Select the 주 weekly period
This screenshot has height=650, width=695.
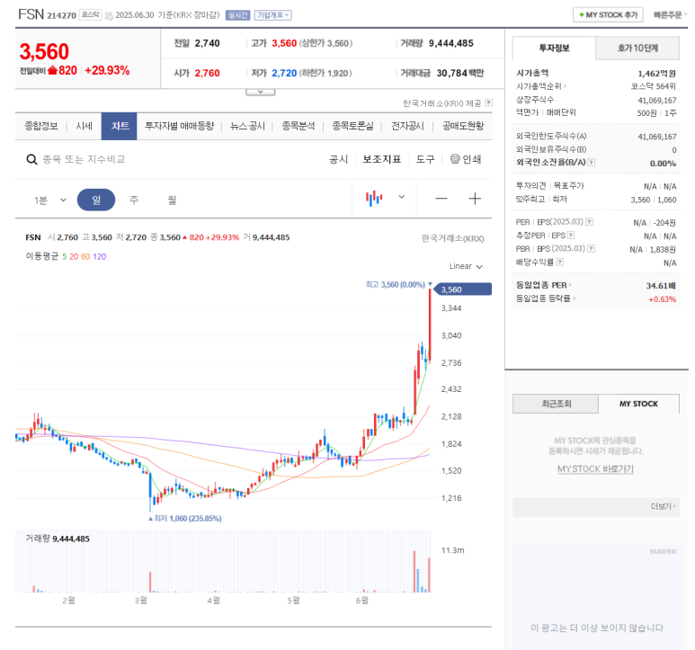coord(134,200)
